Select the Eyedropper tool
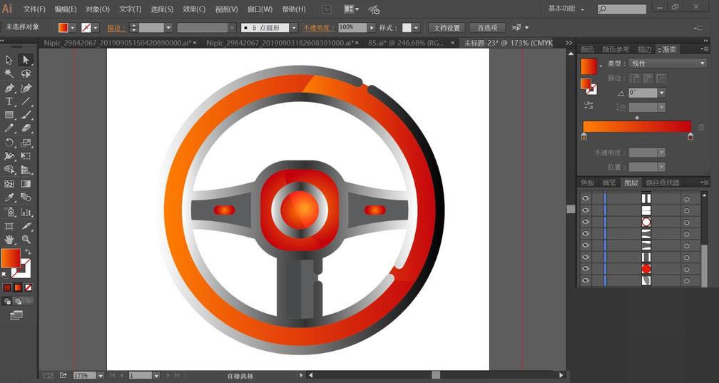This screenshot has height=383, width=719. [x=9, y=198]
